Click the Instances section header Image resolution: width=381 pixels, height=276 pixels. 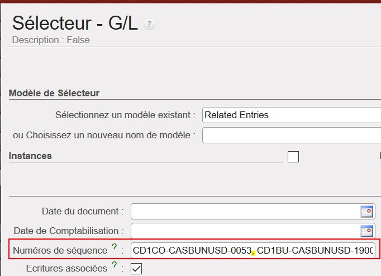pos(30,156)
